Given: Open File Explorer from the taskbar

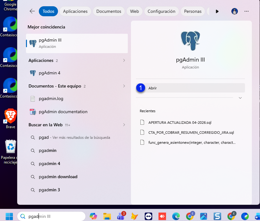Looking at the screenshot, I should (107, 216).
